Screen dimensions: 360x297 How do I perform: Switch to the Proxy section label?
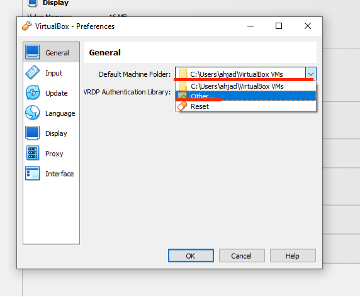pos(54,154)
